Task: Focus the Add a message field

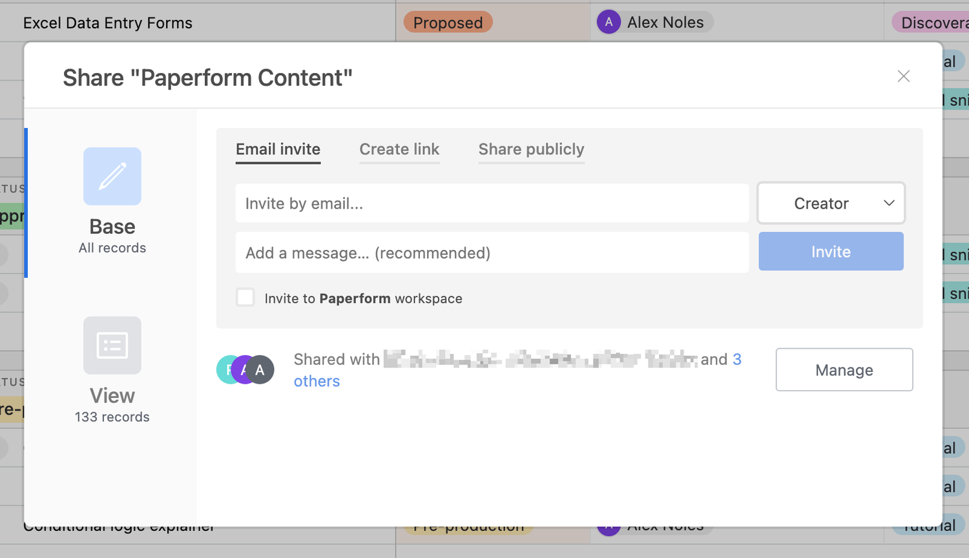Action: (x=492, y=253)
